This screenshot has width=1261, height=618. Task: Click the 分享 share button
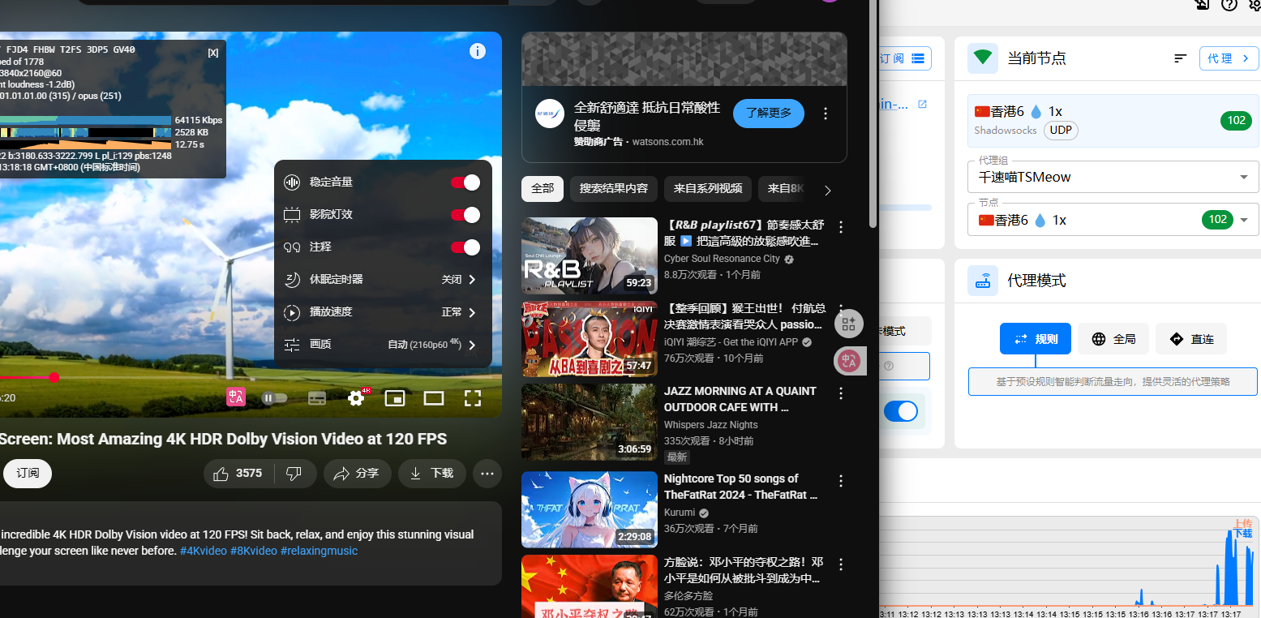click(358, 473)
